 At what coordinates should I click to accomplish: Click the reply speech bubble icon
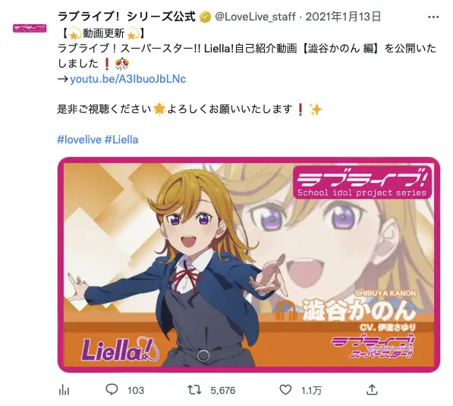point(112,390)
